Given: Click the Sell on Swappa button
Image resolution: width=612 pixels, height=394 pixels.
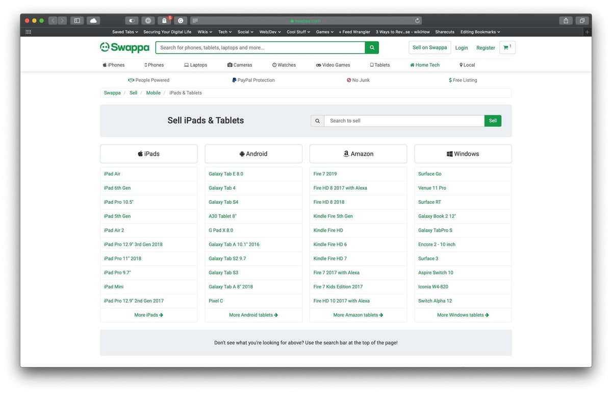Looking at the screenshot, I should click(430, 47).
